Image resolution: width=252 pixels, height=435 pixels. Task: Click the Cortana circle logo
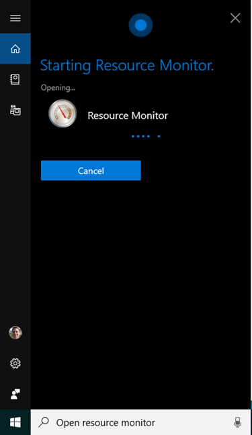coord(140,25)
